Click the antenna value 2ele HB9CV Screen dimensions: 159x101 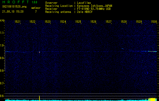tap(85, 12)
